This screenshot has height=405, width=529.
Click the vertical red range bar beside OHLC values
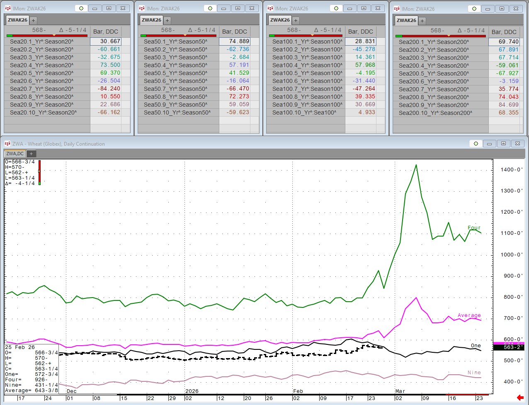tap(39, 171)
